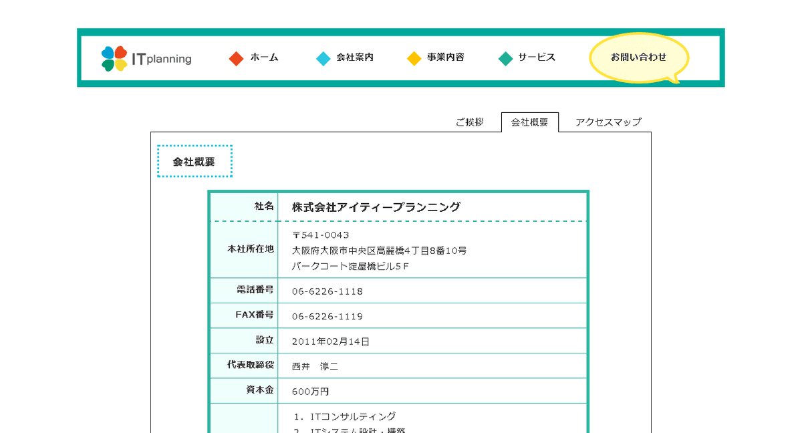The width and height of the screenshot is (802, 433).
Task: Click the FAX番号 row label
Action: 255,315
